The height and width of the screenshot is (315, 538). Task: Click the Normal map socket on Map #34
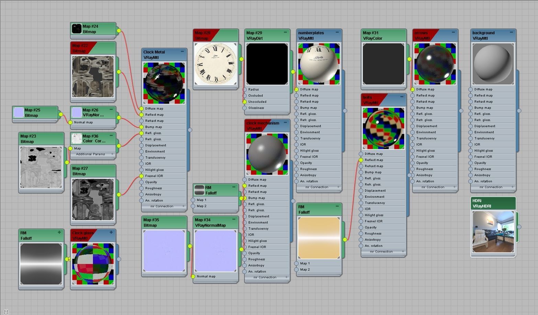(x=193, y=277)
